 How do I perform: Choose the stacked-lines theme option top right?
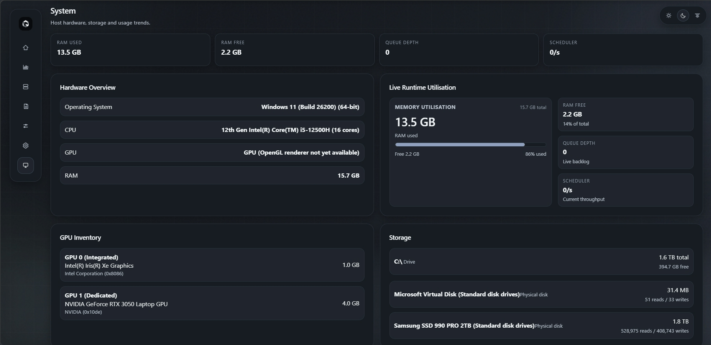coord(697,15)
